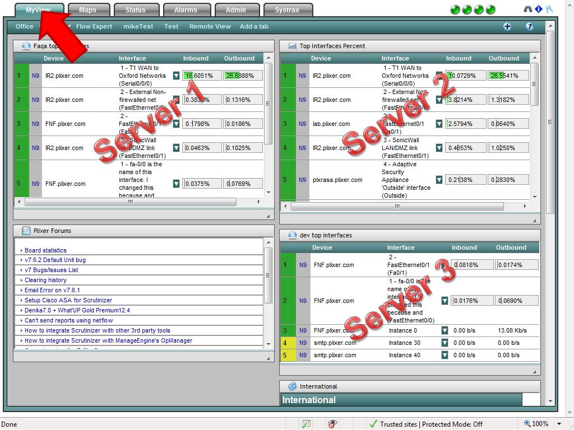
Task: Open the blue diamond info icon
Action: tap(539, 9)
